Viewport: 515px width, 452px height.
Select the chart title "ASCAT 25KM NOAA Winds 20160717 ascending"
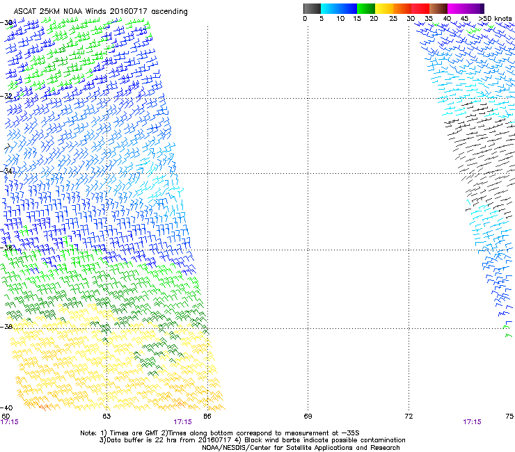point(100,12)
